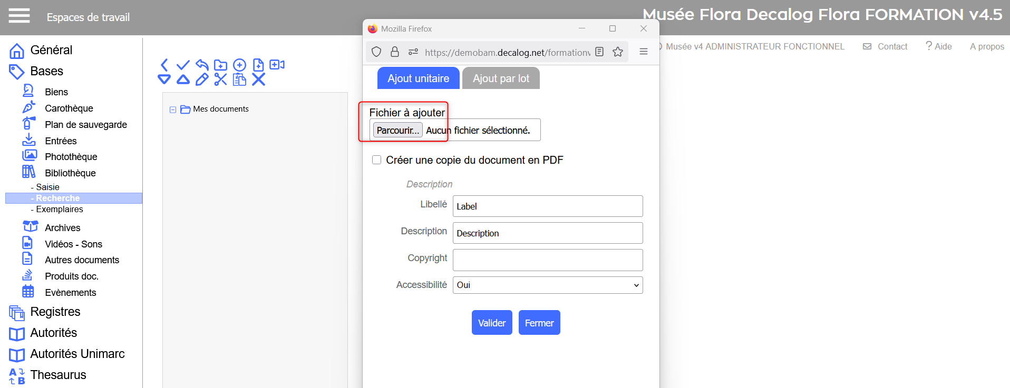The width and height of the screenshot is (1010, 388).
Task: Collapse the Mes documents tree node
Action: (173, 110)
